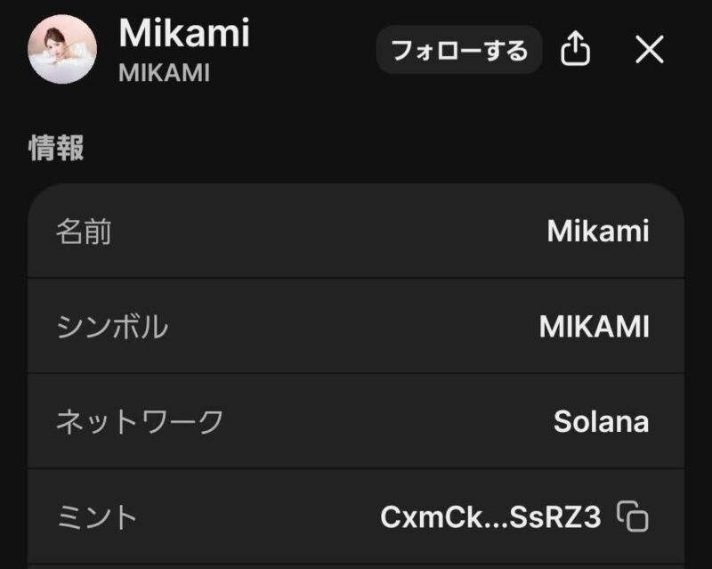712x569 pixels.
Task: Click the シンボル label
Action: tap(112, 327)
